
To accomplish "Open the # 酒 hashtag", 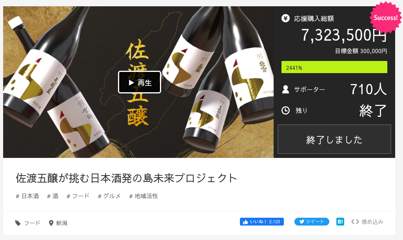I will (53, 196).
